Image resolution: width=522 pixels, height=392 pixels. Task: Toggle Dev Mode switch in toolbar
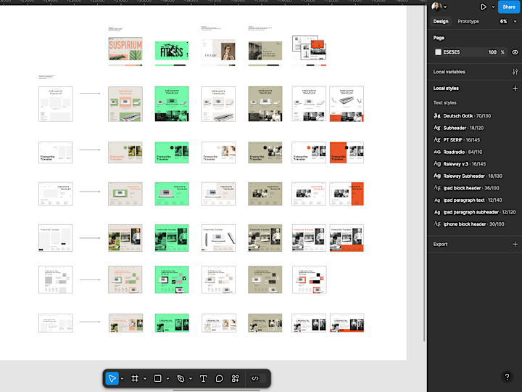click(258, 378)
